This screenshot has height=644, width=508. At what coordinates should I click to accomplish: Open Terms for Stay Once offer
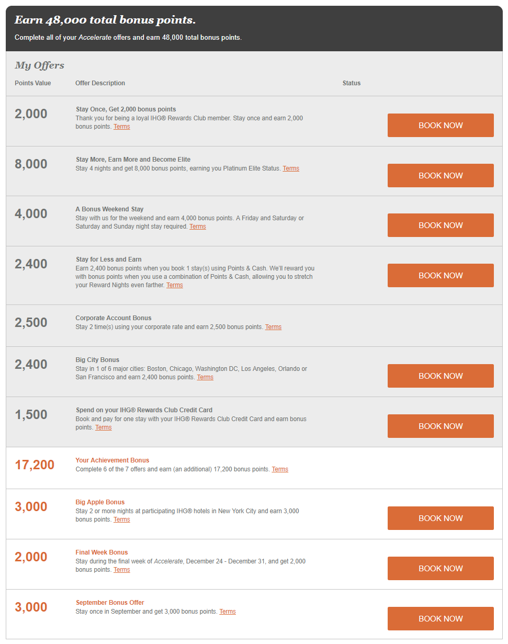tap(122, 127)
